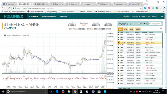The width and height of the screenshot is (167, 94).
Task: Open the Energy Healing bookmark
Action: (51, 11)
